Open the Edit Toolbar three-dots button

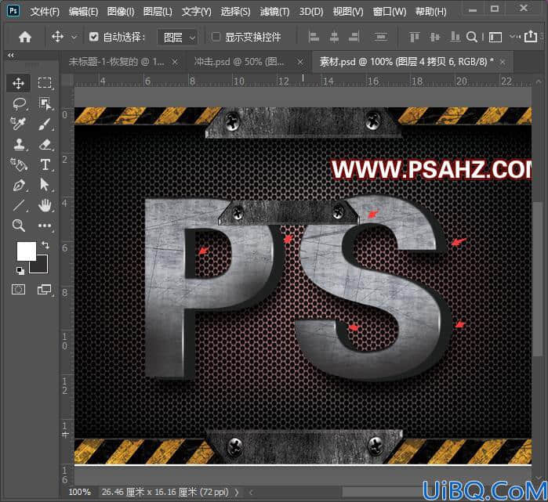45,226
